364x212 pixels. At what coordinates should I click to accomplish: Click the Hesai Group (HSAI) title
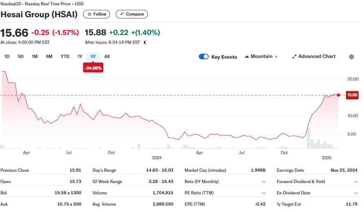click(39, 14)
